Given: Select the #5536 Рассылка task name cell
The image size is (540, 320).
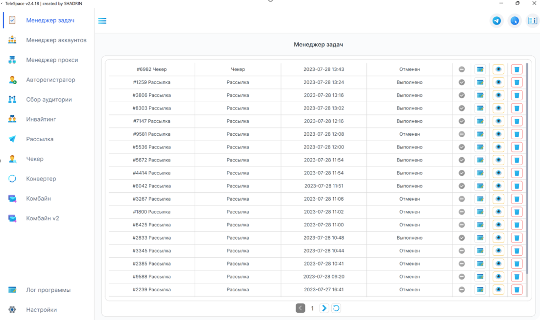Looking at the screenshot, I should click(152, 147).
